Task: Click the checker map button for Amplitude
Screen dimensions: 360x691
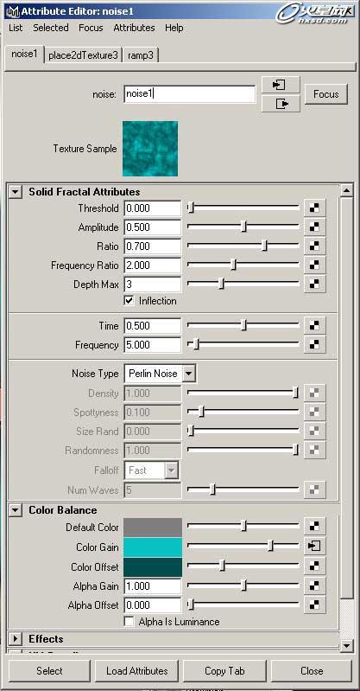Action: click(x=314, y=227)
